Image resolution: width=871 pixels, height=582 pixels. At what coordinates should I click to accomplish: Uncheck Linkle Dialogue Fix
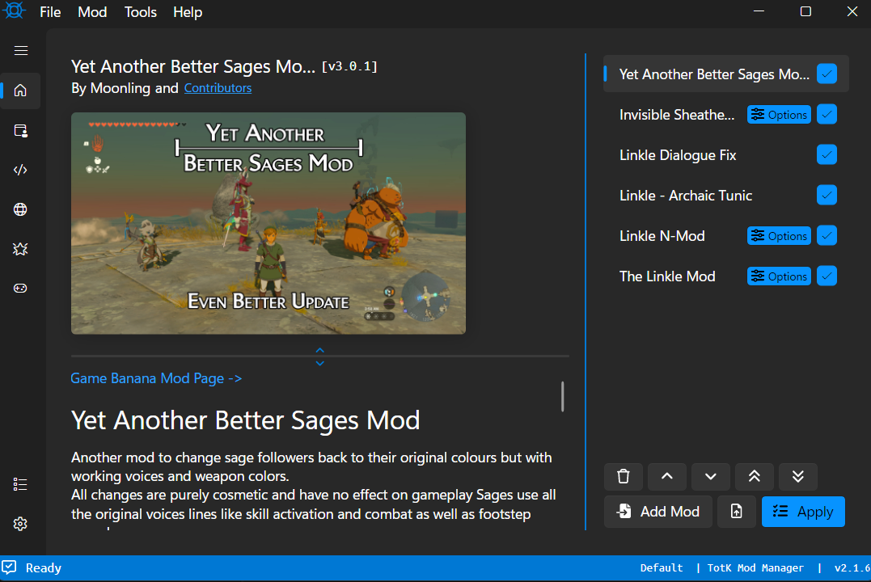coord(827,155)
